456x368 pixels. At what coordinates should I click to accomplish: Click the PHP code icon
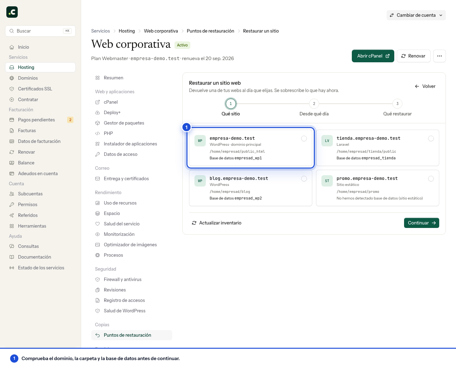point(98,133)
